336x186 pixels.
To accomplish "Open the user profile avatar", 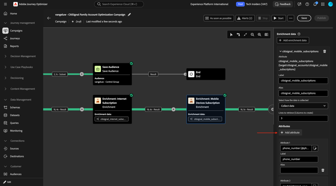I will [331, 4].
